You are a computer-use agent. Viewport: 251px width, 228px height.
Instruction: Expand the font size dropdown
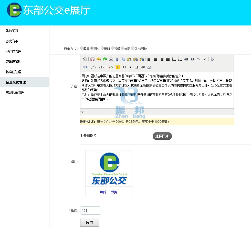pos(101,67)
